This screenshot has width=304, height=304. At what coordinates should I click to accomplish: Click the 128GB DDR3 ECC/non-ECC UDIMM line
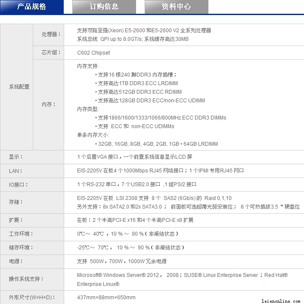[150, 101]
